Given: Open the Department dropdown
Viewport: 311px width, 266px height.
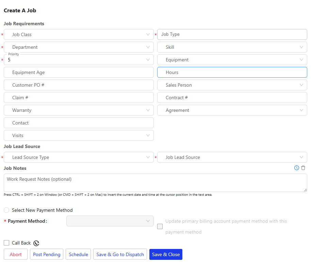Looking at the screenshot, I should pos(79,47).
